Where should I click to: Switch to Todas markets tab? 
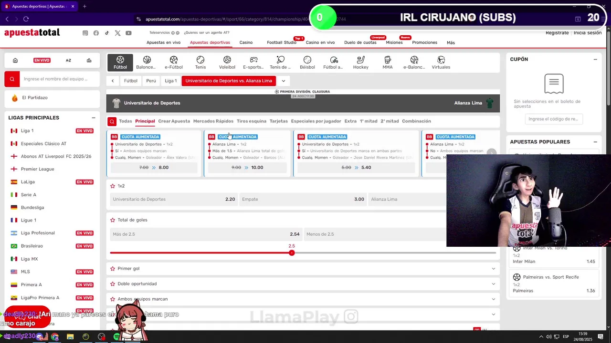(126, 121)
